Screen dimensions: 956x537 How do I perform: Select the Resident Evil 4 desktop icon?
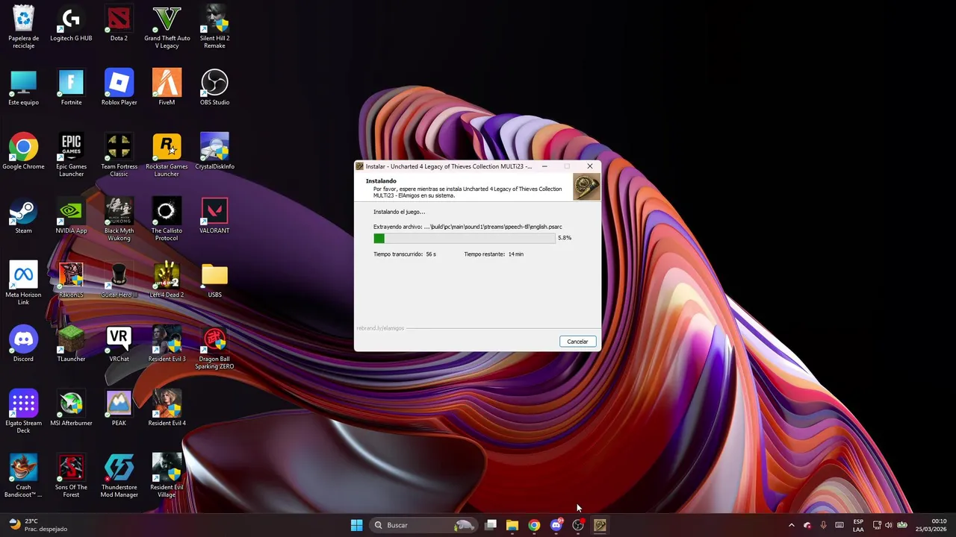(167, 409)
